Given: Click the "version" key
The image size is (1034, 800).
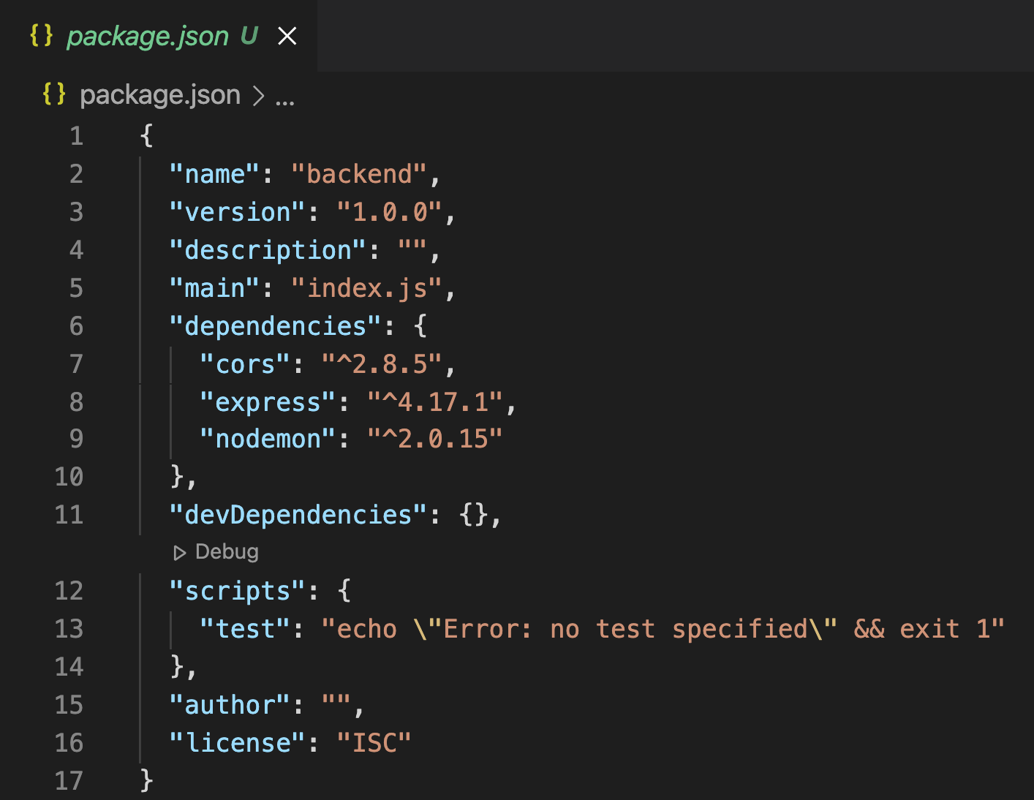Looking at the screenshot, I should click(238, 212).
